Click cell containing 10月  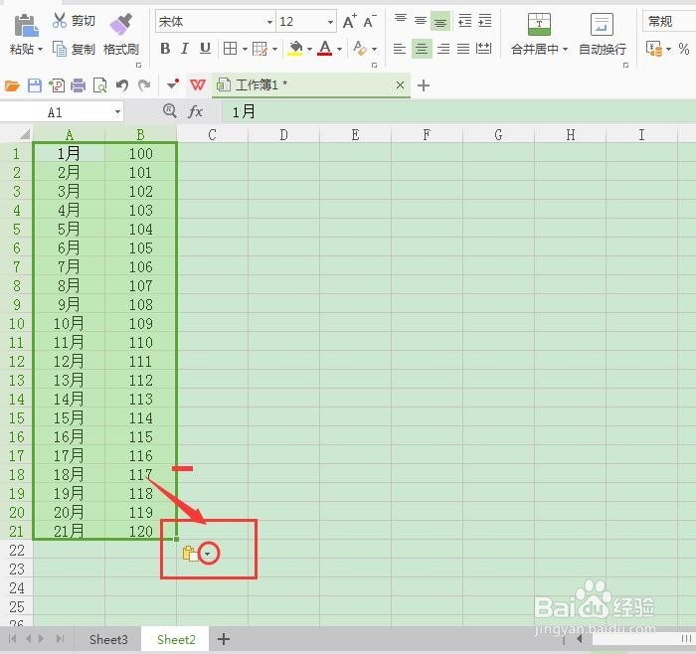coord(69,323)
